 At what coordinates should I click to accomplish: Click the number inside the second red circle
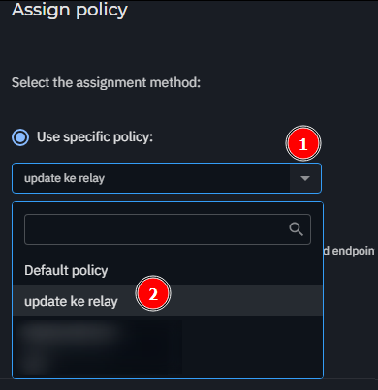click(153, 294)
